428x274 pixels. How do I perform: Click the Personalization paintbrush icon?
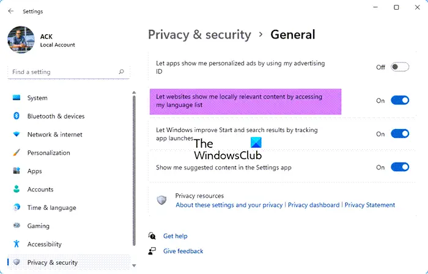click(x=17, y=152)
